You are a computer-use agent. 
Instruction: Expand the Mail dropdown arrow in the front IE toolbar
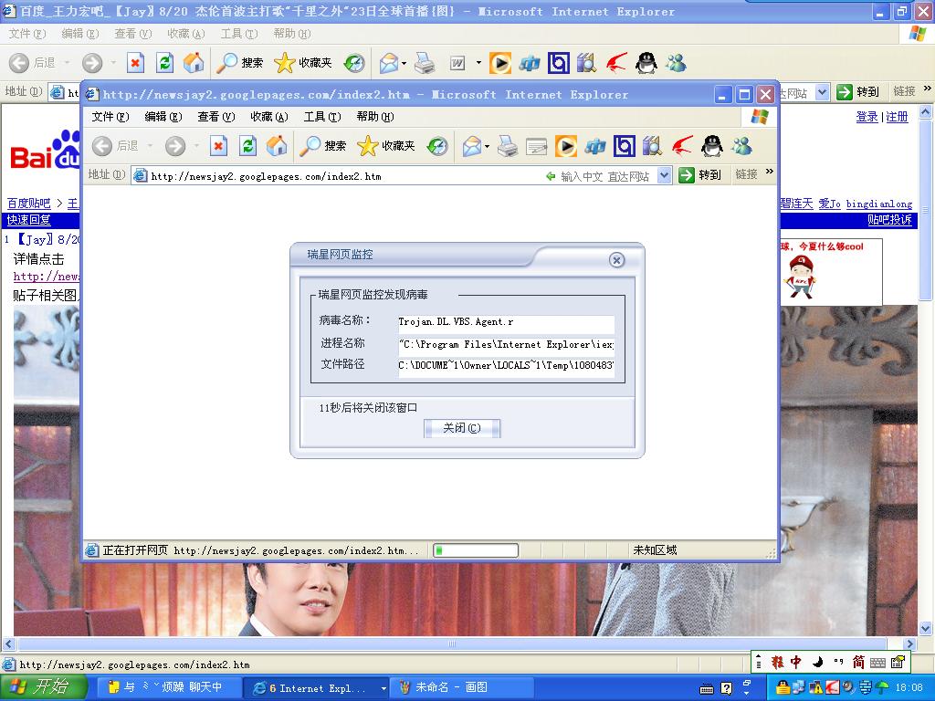click(488, 146)
